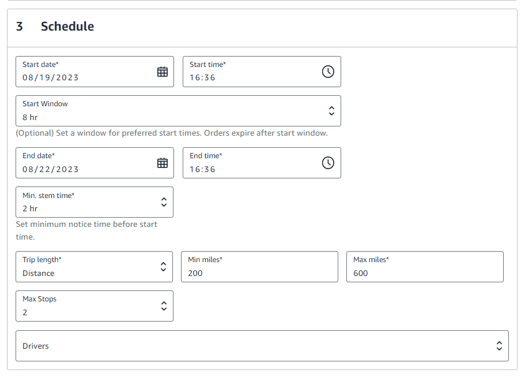
Task: Click the Start Window value 8 hr
Action: (30, 117)
